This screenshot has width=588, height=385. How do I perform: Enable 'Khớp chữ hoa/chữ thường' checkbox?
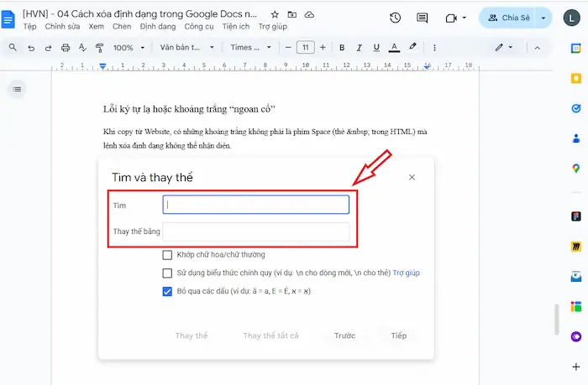(168, 255)
